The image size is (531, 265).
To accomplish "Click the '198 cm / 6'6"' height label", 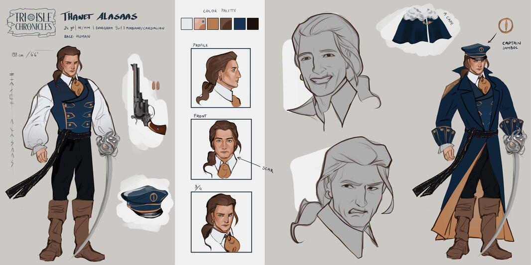I will pyautogui.click(x=25, y=54).
